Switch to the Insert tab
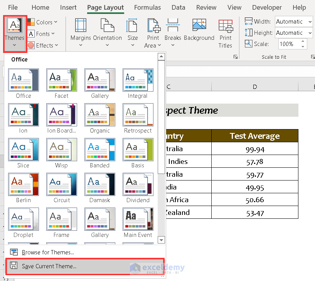This screenshot has width=315, height=281. [68, 7]
